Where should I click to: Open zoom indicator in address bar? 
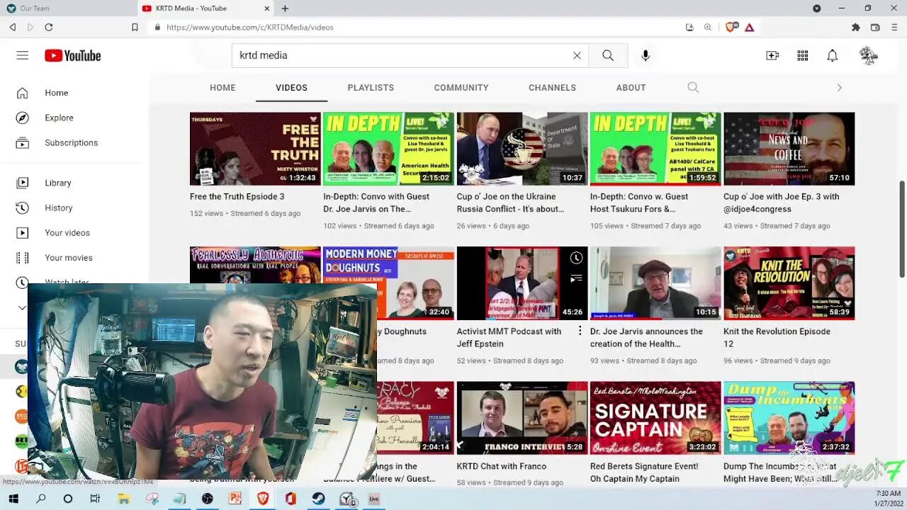(x=708, y=27)
